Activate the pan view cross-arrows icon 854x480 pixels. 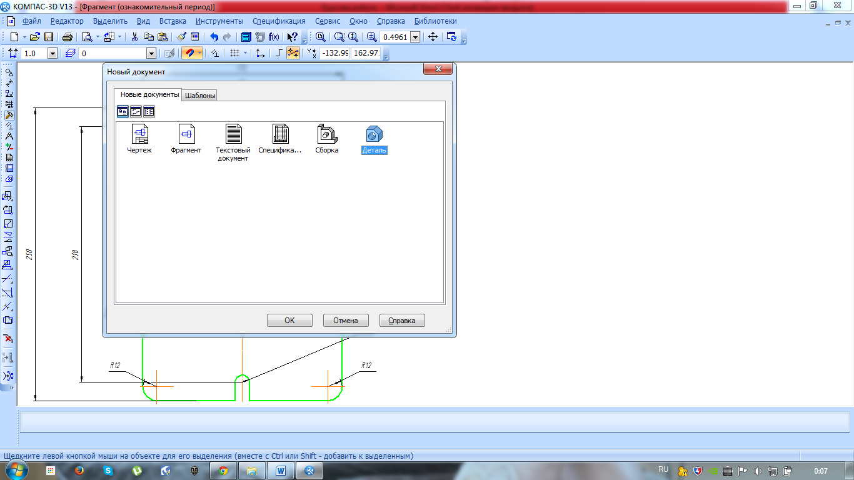[433, 37]
